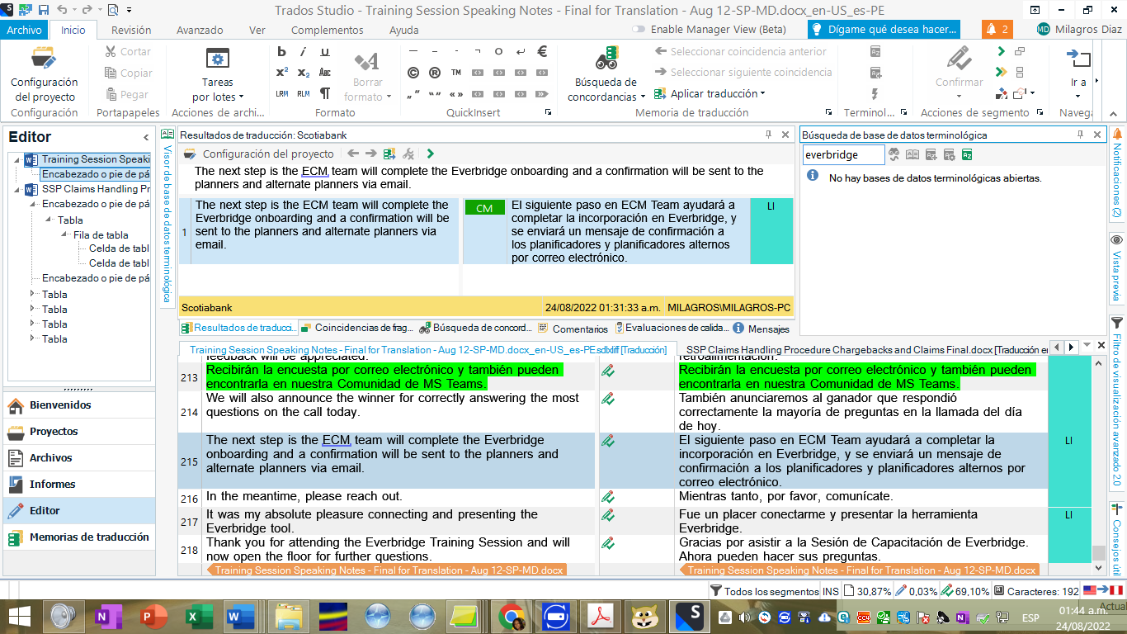The width and height of the screenshot is (1127, 634).
Task: Click the Dígame qué desea hacer box
Action: pyautogui.click(x=884, y=29)
